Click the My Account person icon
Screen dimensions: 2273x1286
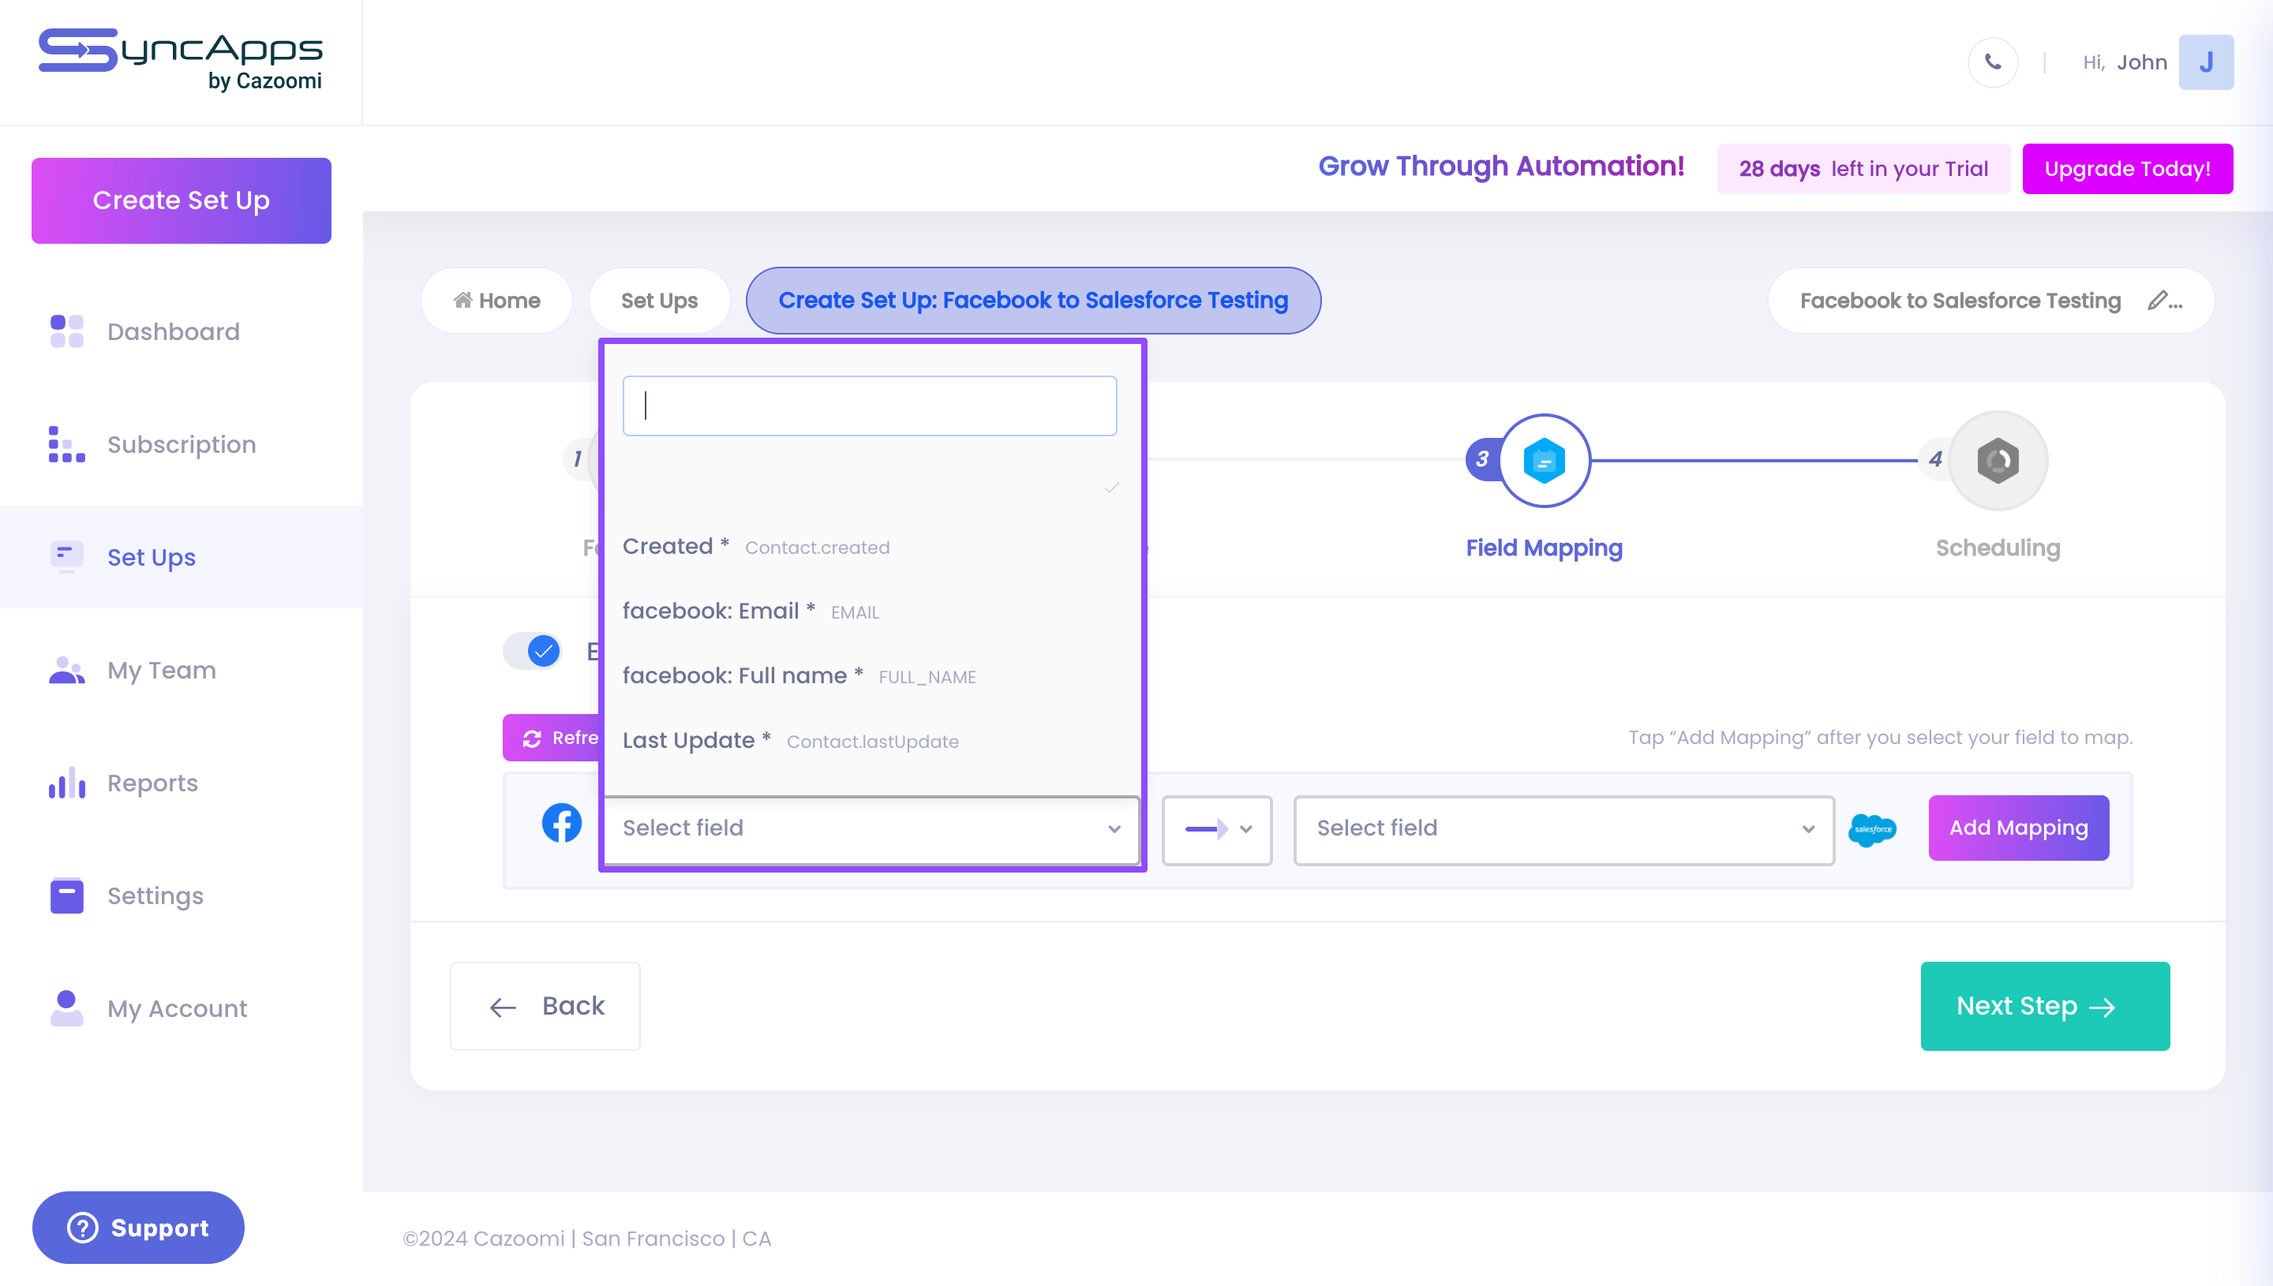click(66, 1007)
